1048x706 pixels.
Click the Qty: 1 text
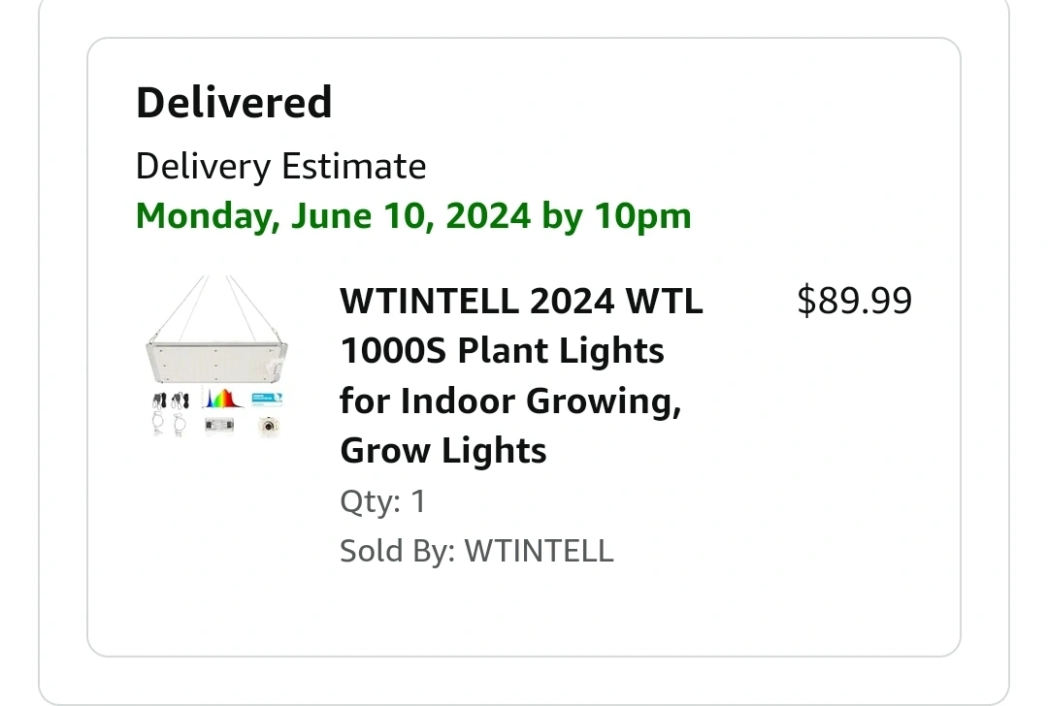pyautogui.click(x=383, y=501)
